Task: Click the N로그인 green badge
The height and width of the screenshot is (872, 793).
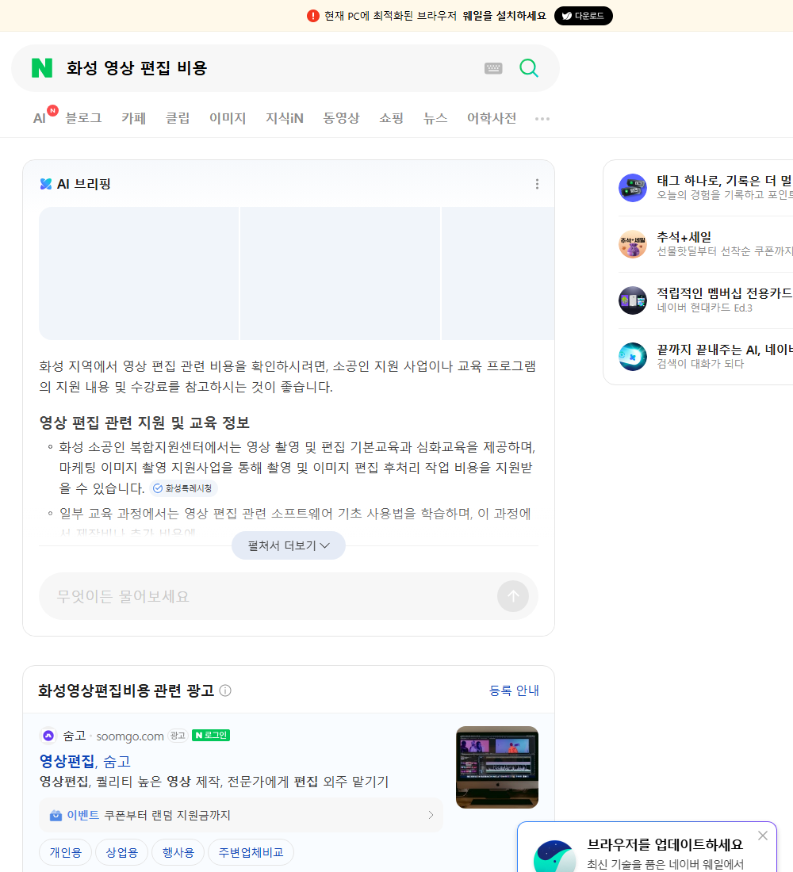Action: click(x=211, y=735)
